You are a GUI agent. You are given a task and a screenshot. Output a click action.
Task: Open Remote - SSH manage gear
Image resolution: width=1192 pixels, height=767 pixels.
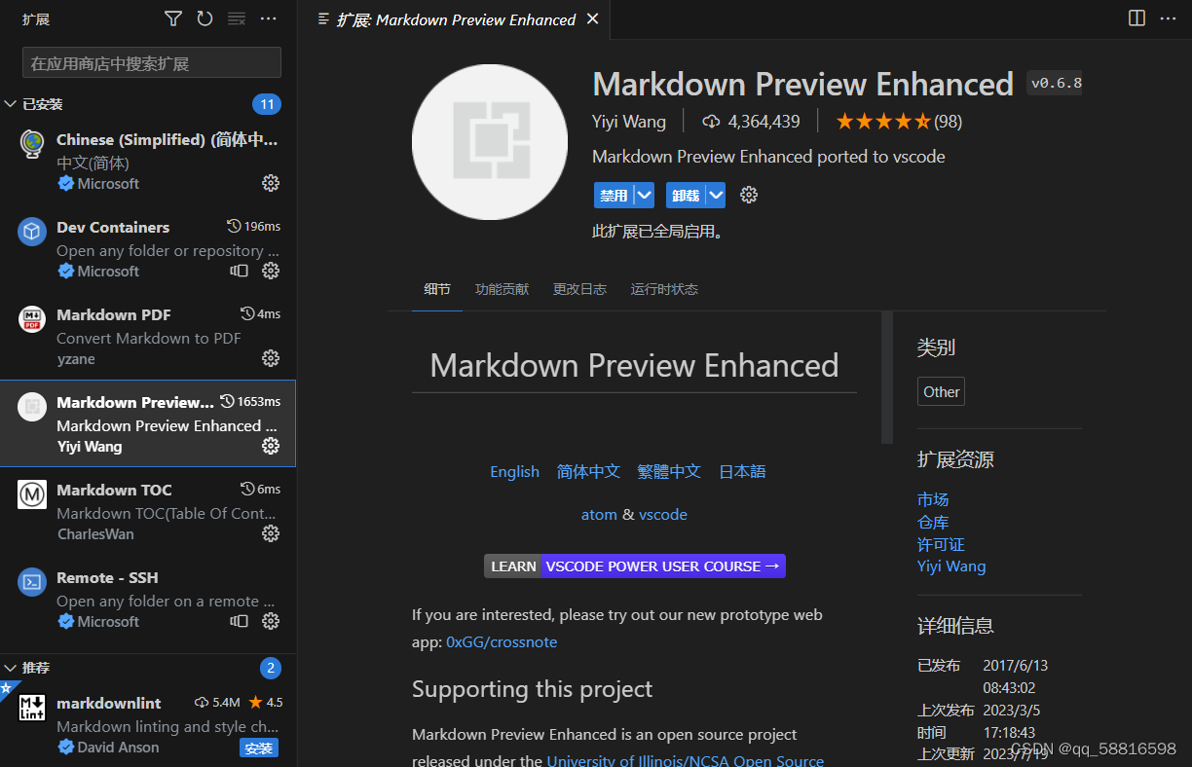(271, 621)
